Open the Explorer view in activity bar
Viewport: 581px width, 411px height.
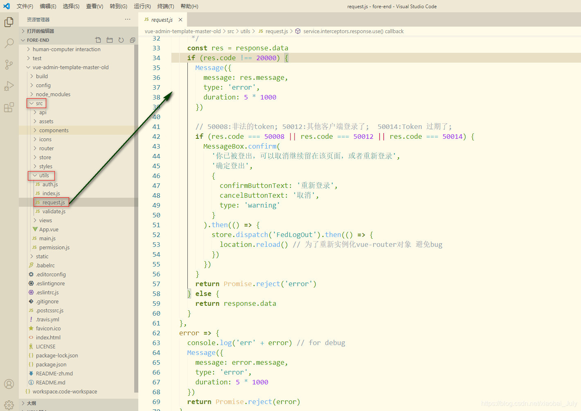tap(9, 22)
